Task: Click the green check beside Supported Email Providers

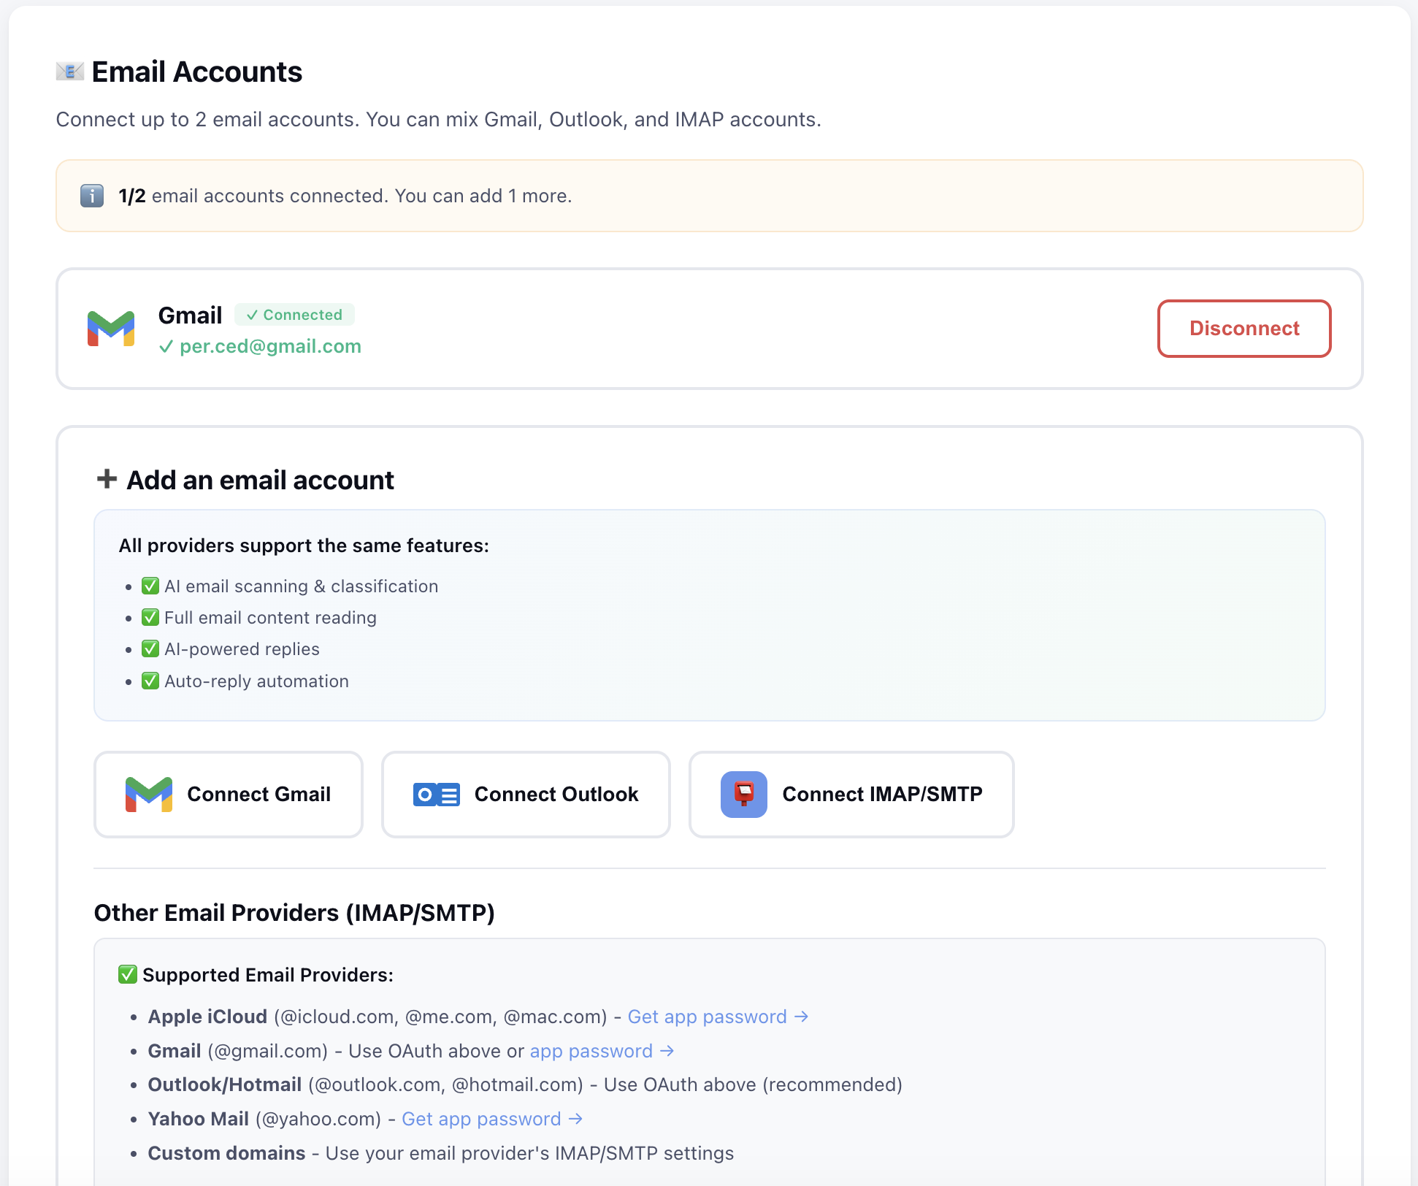Action: (128, 974)
